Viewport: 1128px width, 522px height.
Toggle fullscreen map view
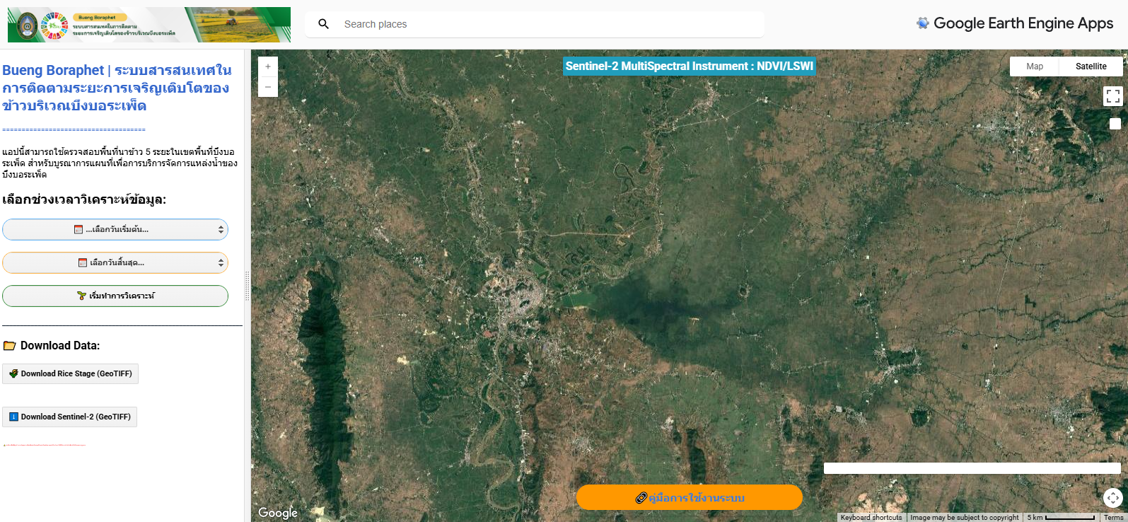point(1112,96)
